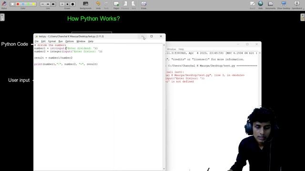Select the medium eraser size
The height and width of the screenshot is (171, 305).
pos(67,4)
